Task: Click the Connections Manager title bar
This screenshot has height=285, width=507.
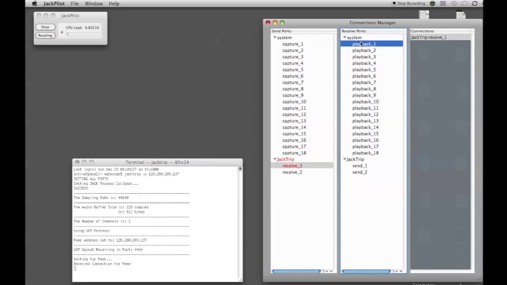Action: pos(372,23)
